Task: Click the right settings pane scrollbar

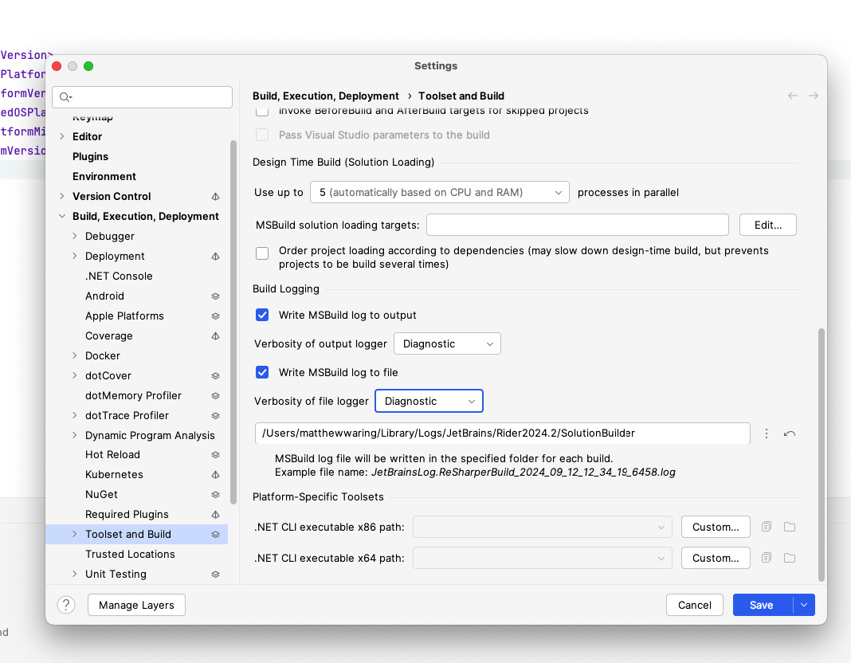Action: pos(822,455)
